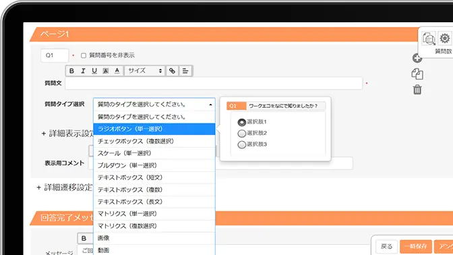This screenshot has width=453, height=255.
Task: Click into the 質問文 text field
Action: pos(214,83)
